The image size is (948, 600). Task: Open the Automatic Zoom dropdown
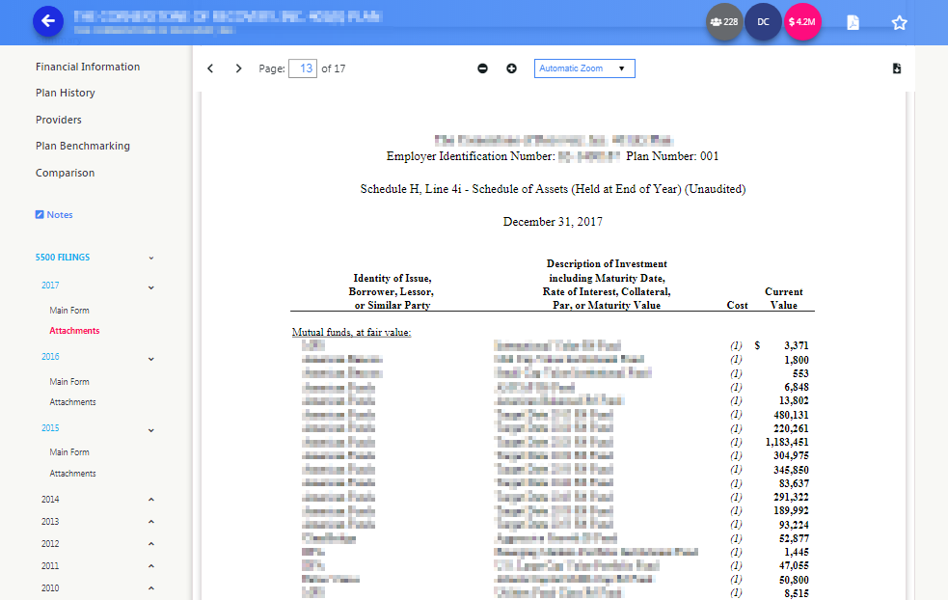584,68
